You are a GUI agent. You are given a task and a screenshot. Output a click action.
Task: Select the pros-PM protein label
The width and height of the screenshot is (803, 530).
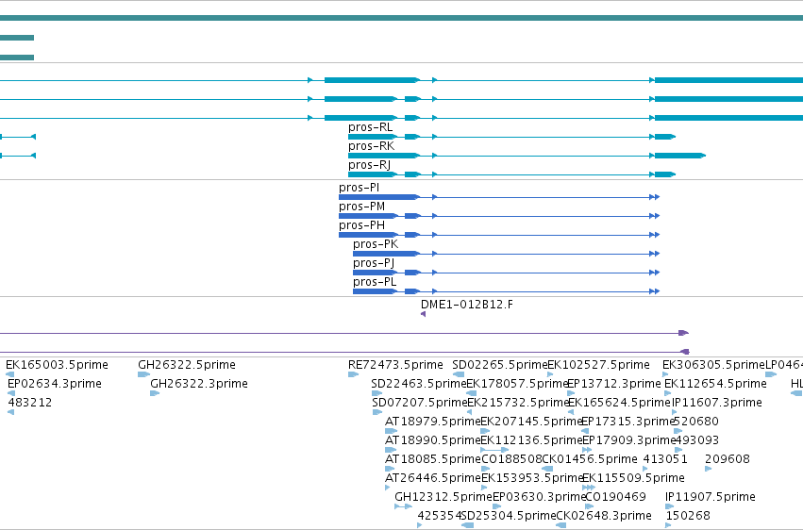click(362, 207)
